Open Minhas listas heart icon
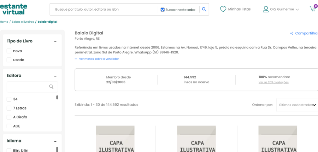 coord(223,9)
